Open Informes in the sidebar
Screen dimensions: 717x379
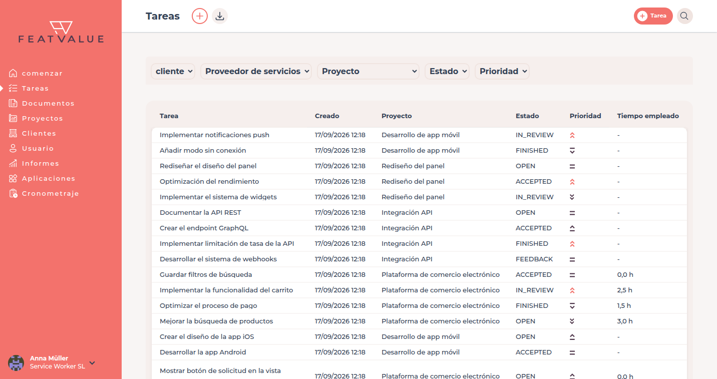41,163
